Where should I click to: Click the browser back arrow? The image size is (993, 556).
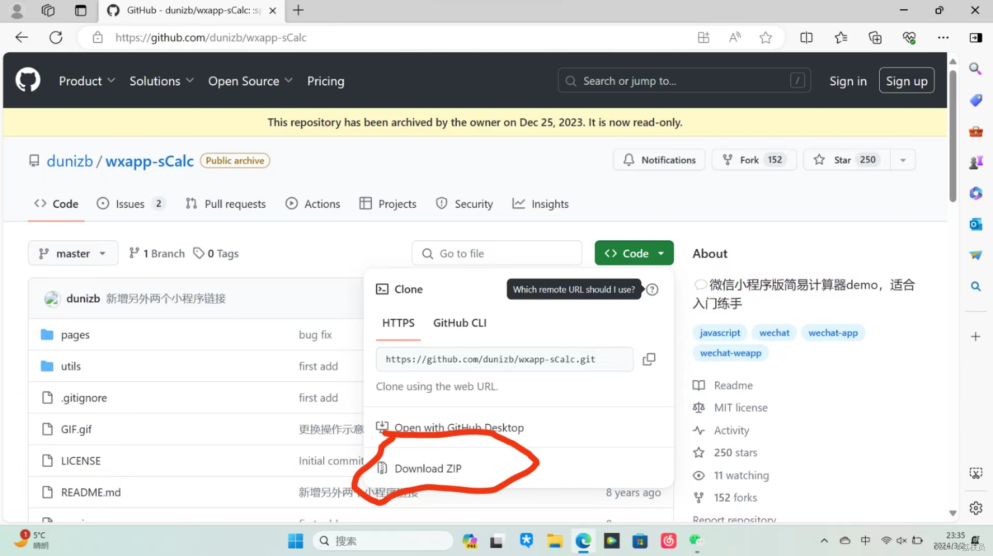(x=21, y=37)
